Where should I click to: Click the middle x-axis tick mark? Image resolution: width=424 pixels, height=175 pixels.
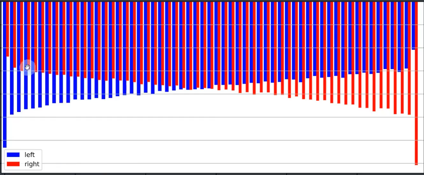pyautogui.click(x=216, y=173)
